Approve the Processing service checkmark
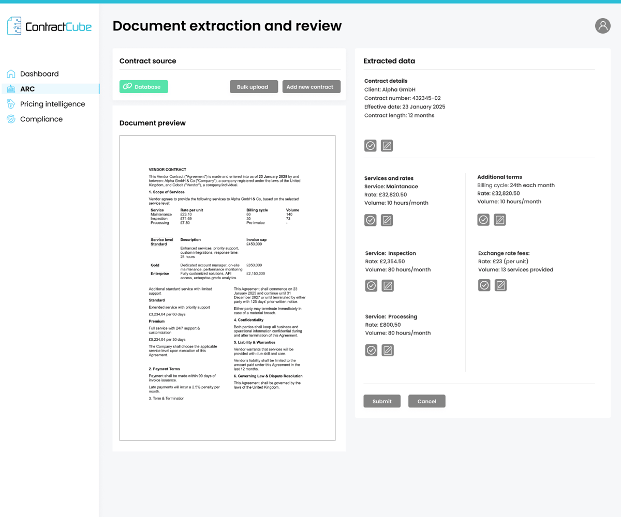Viewport: 621px width, 517px height. pos(371,351)
